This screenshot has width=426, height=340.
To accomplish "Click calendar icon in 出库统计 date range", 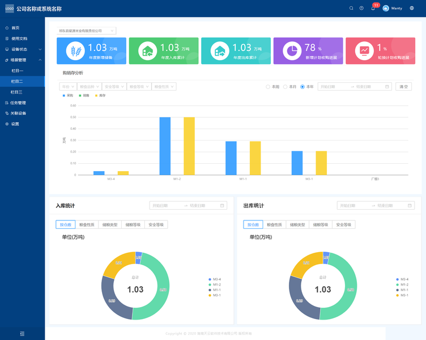I will click(x=410, y=206).
